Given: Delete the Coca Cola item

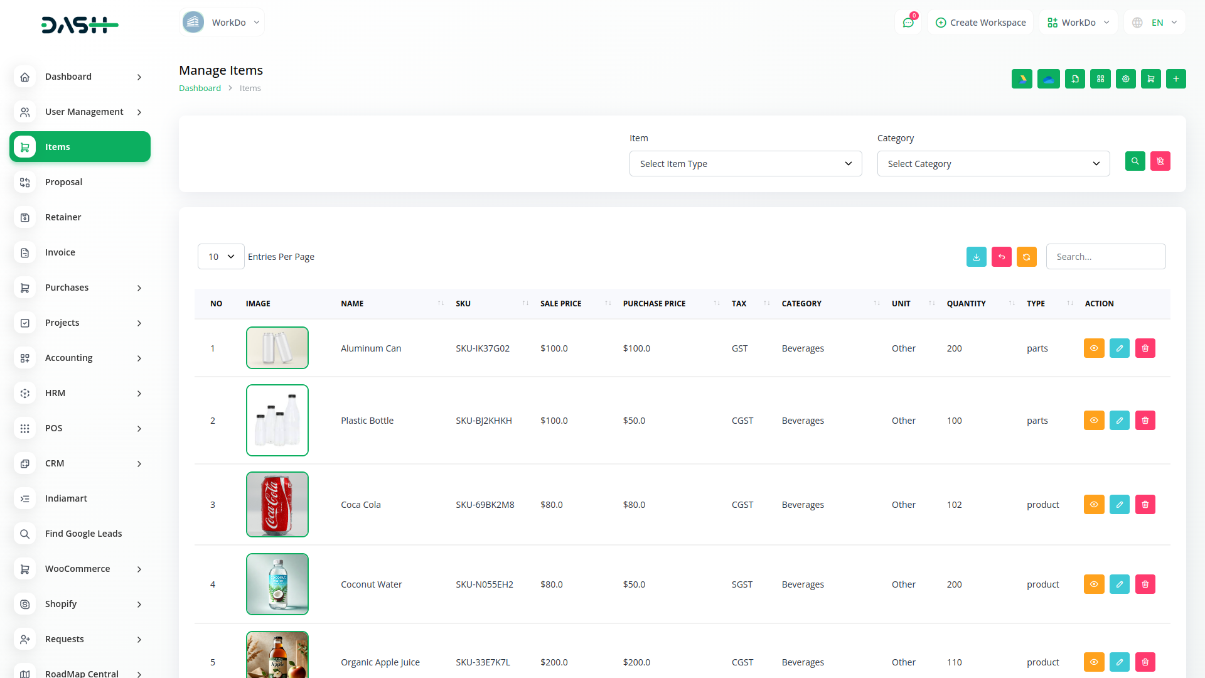Looking at the screenshot, I should 1145,505.
